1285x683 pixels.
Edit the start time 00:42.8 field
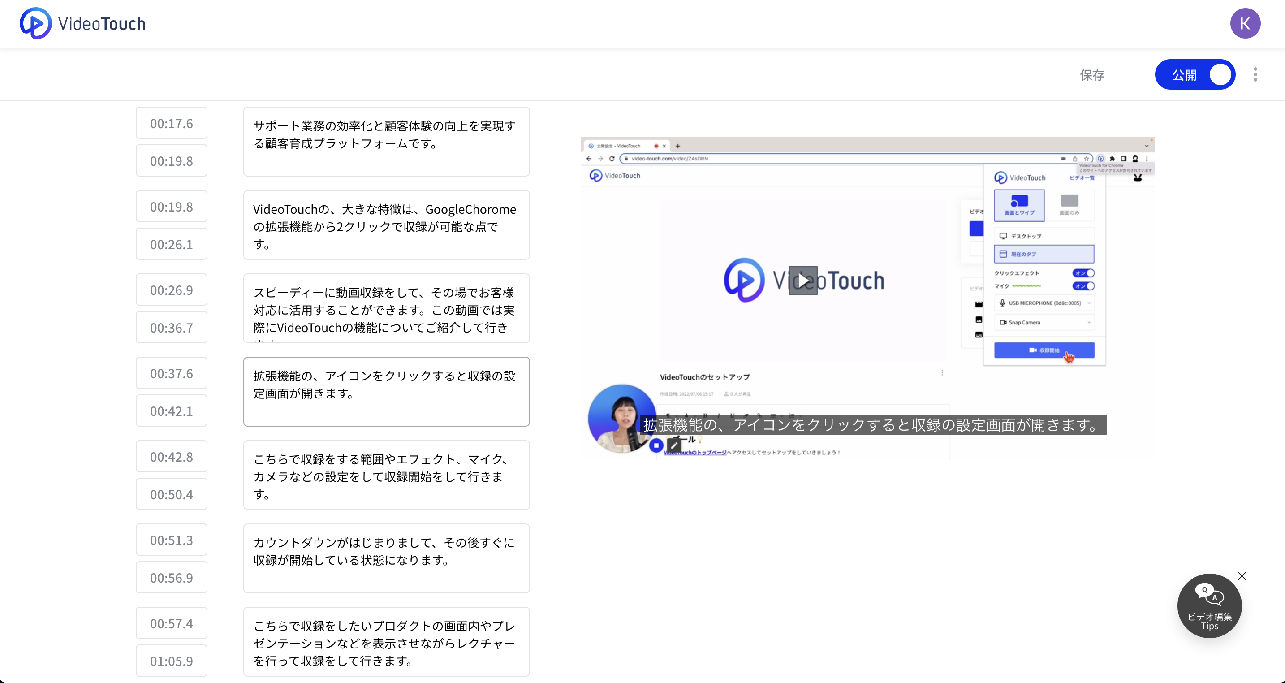[172, 457]
